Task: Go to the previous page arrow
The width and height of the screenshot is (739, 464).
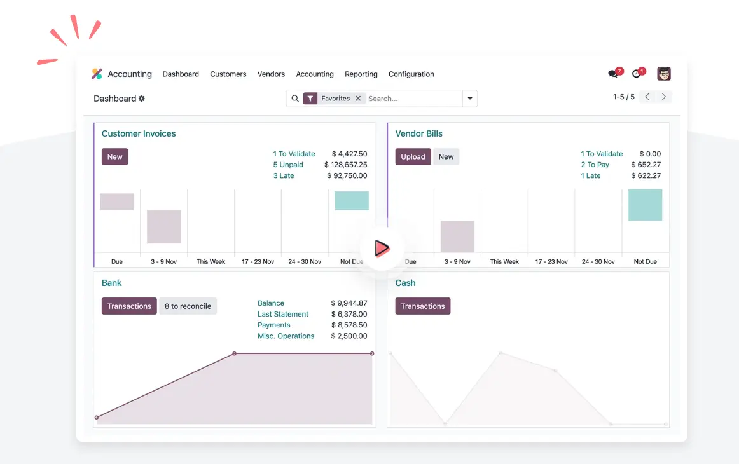Action: (x=647, y=97)
